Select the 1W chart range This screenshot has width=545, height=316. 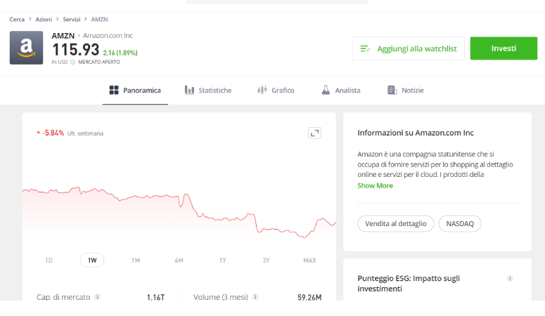[x=92, y=261]
